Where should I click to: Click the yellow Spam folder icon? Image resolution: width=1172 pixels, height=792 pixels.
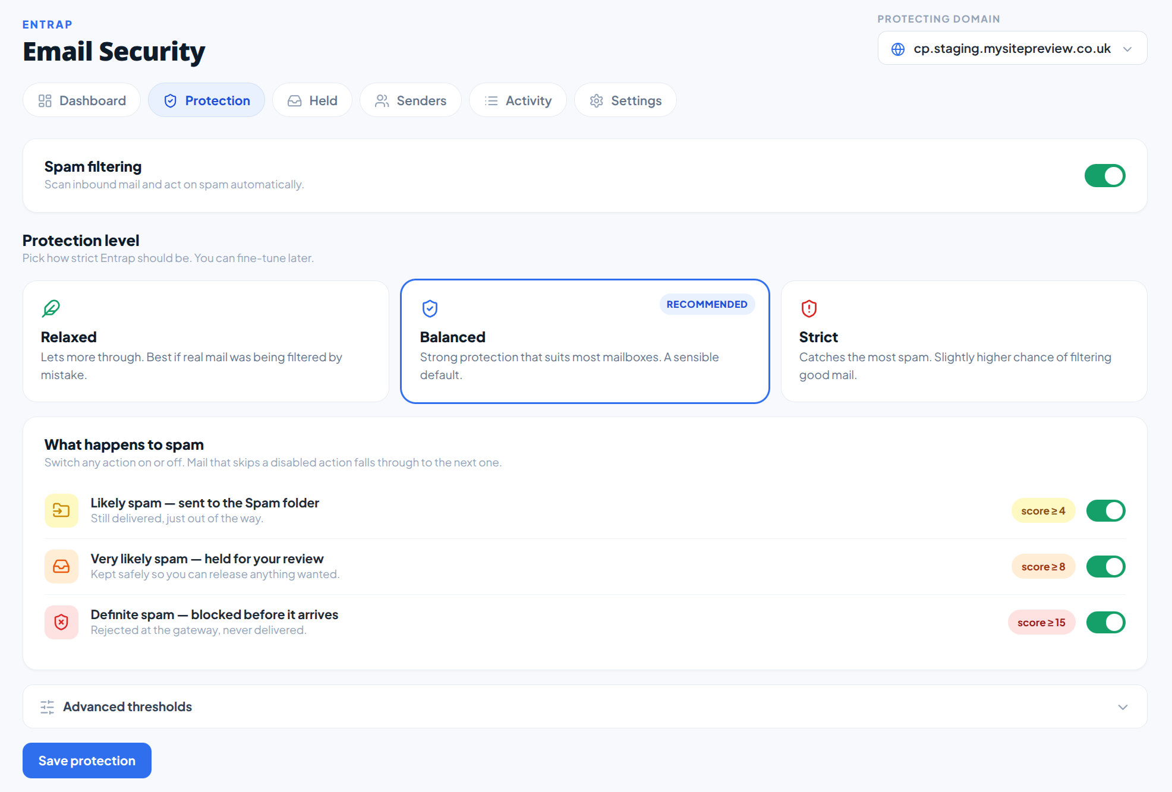pos(61,510)
